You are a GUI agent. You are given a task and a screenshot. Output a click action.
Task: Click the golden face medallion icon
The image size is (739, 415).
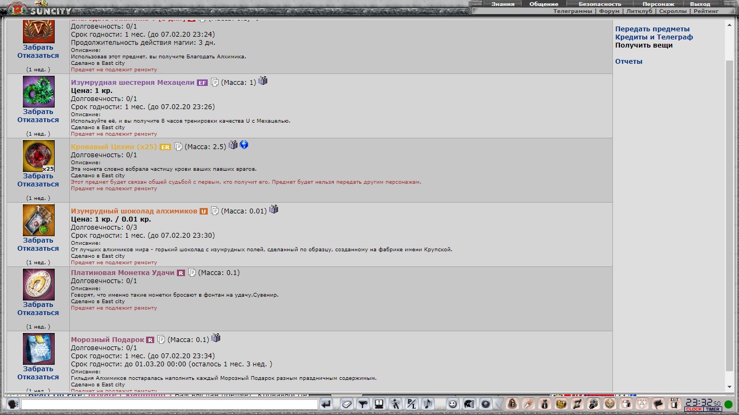(610, 404)
